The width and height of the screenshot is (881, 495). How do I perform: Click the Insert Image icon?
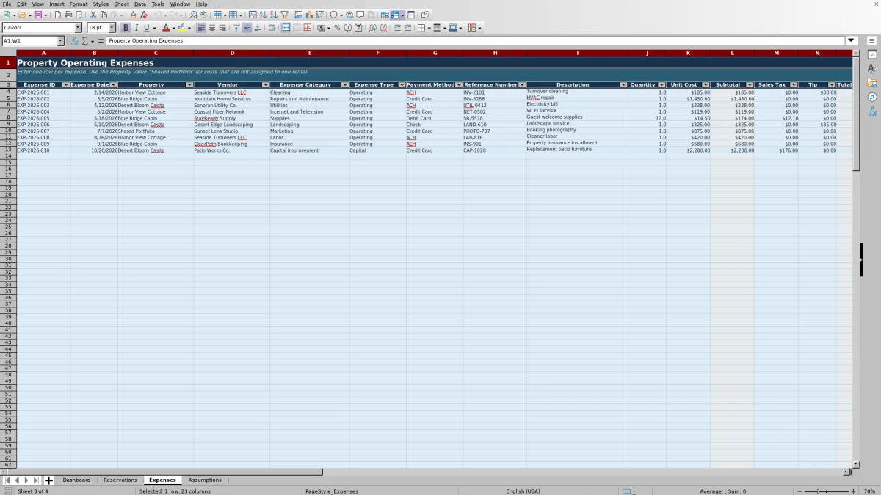[x=298, y=15]
